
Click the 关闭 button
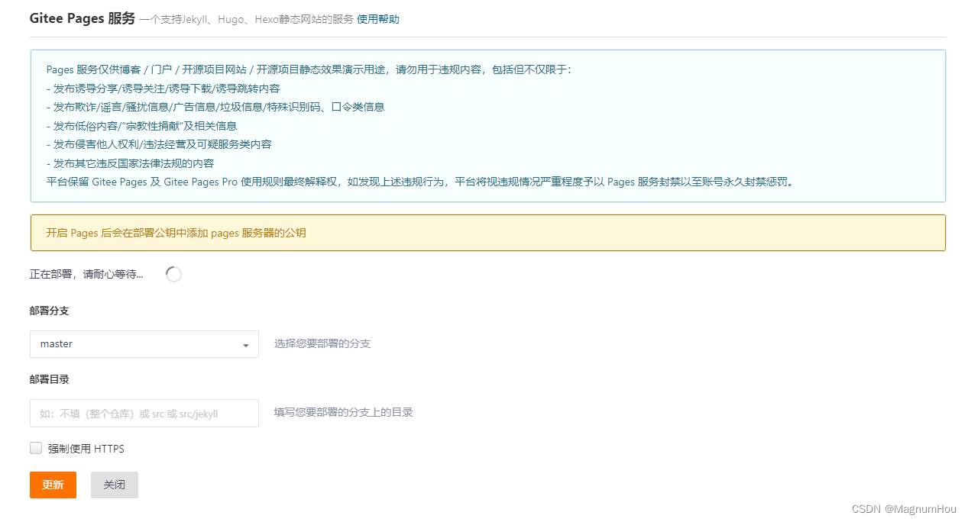(x=114, y=485)
